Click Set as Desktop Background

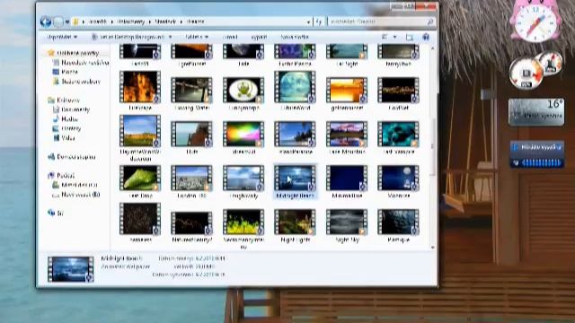(x=128, y=37)
